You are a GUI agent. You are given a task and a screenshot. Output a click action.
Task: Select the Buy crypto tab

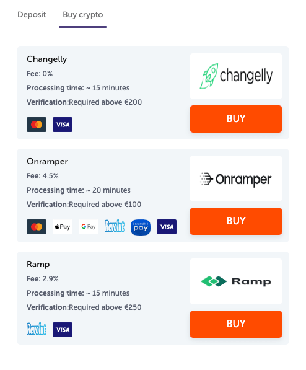tap(83, 15)
